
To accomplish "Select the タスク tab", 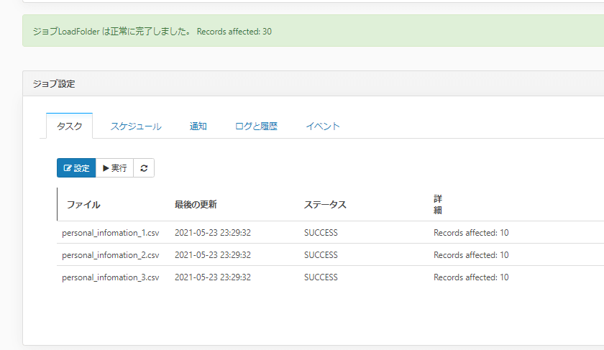I will coord(70,126).
